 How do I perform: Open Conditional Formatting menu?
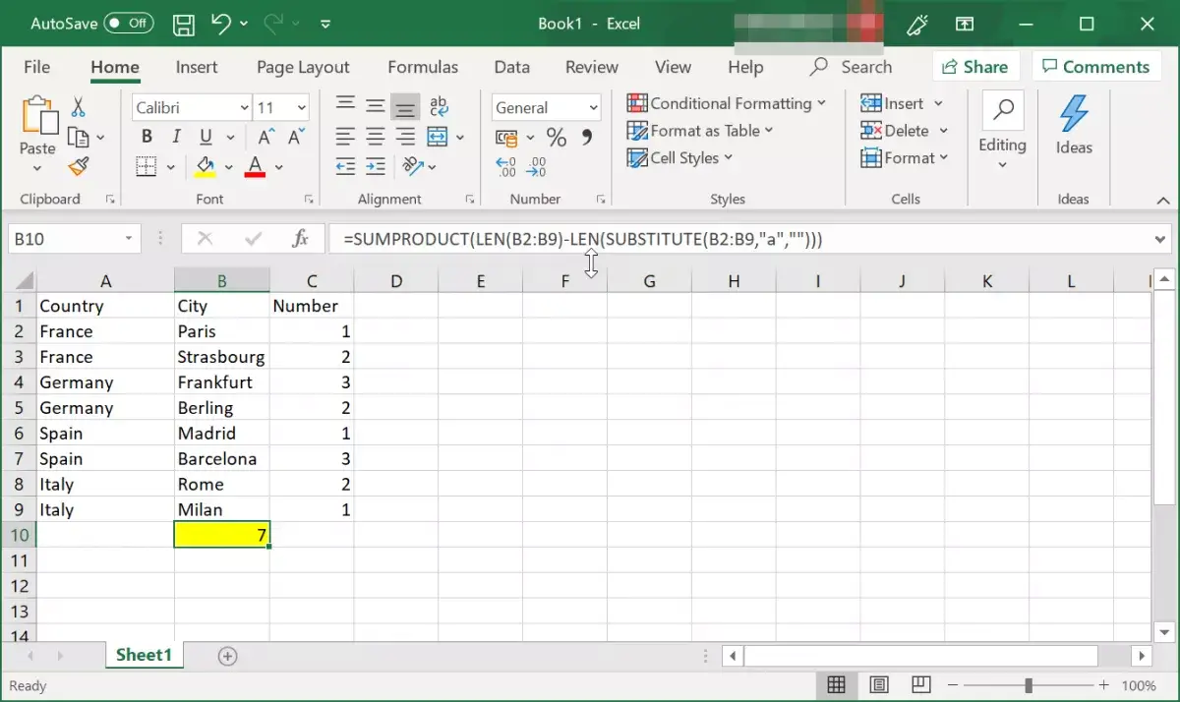[727, 103]
